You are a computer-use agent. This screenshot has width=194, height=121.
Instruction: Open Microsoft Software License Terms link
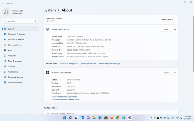pos(65,100)
